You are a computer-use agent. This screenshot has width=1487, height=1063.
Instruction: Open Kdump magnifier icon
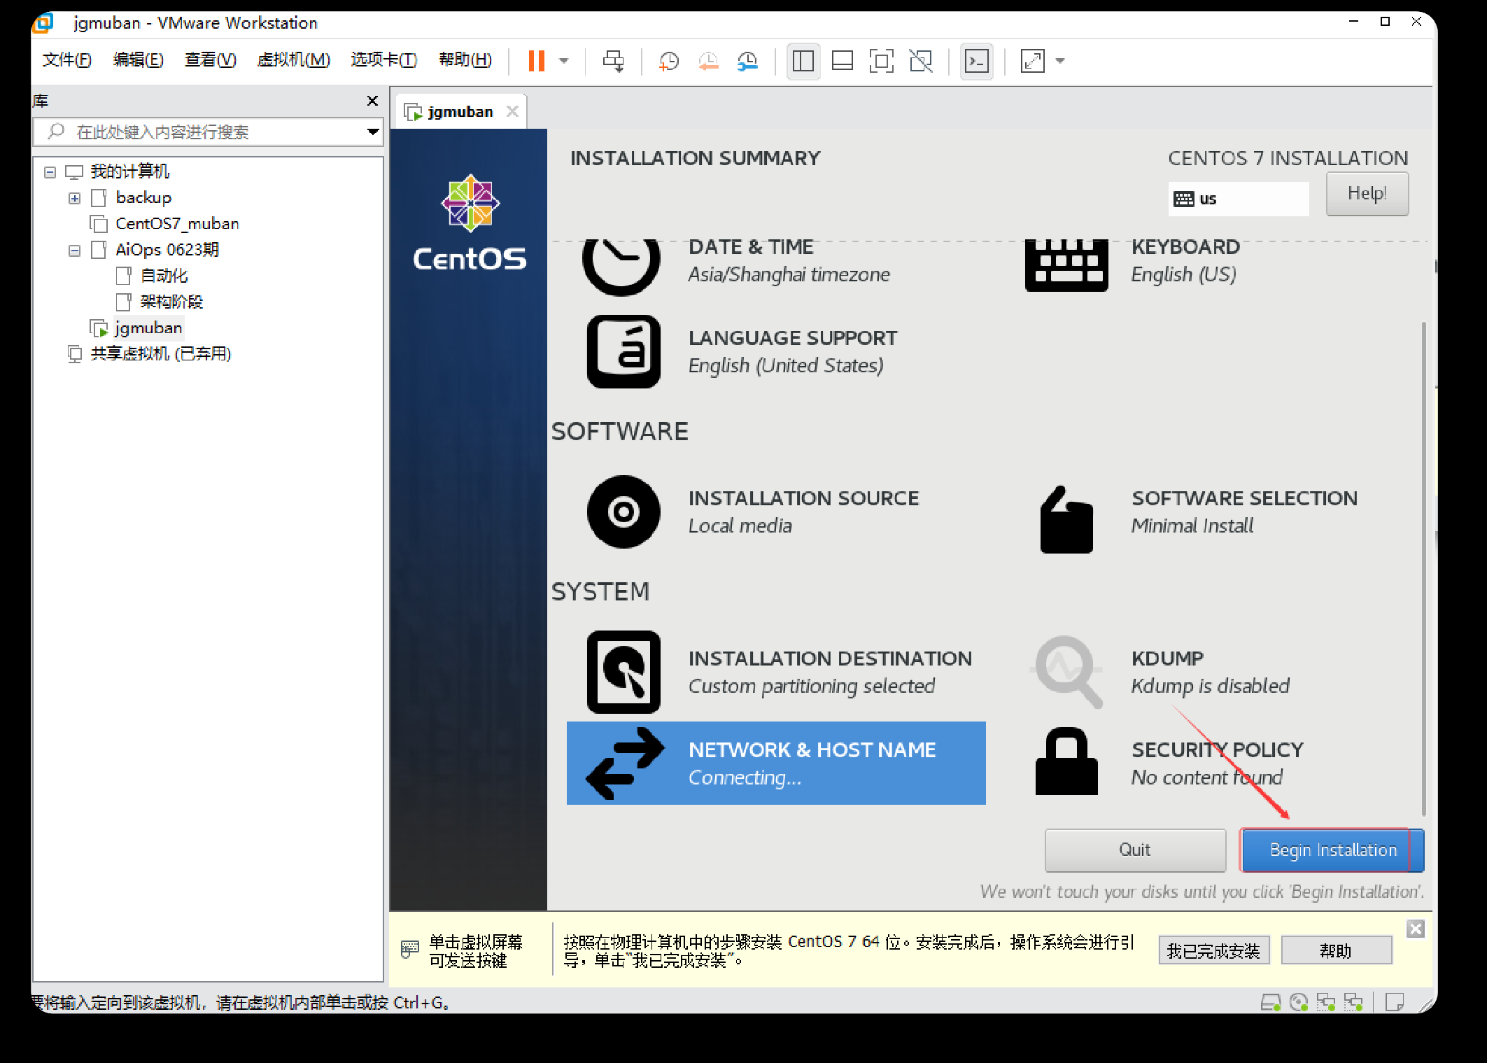tap(1068, 672)
